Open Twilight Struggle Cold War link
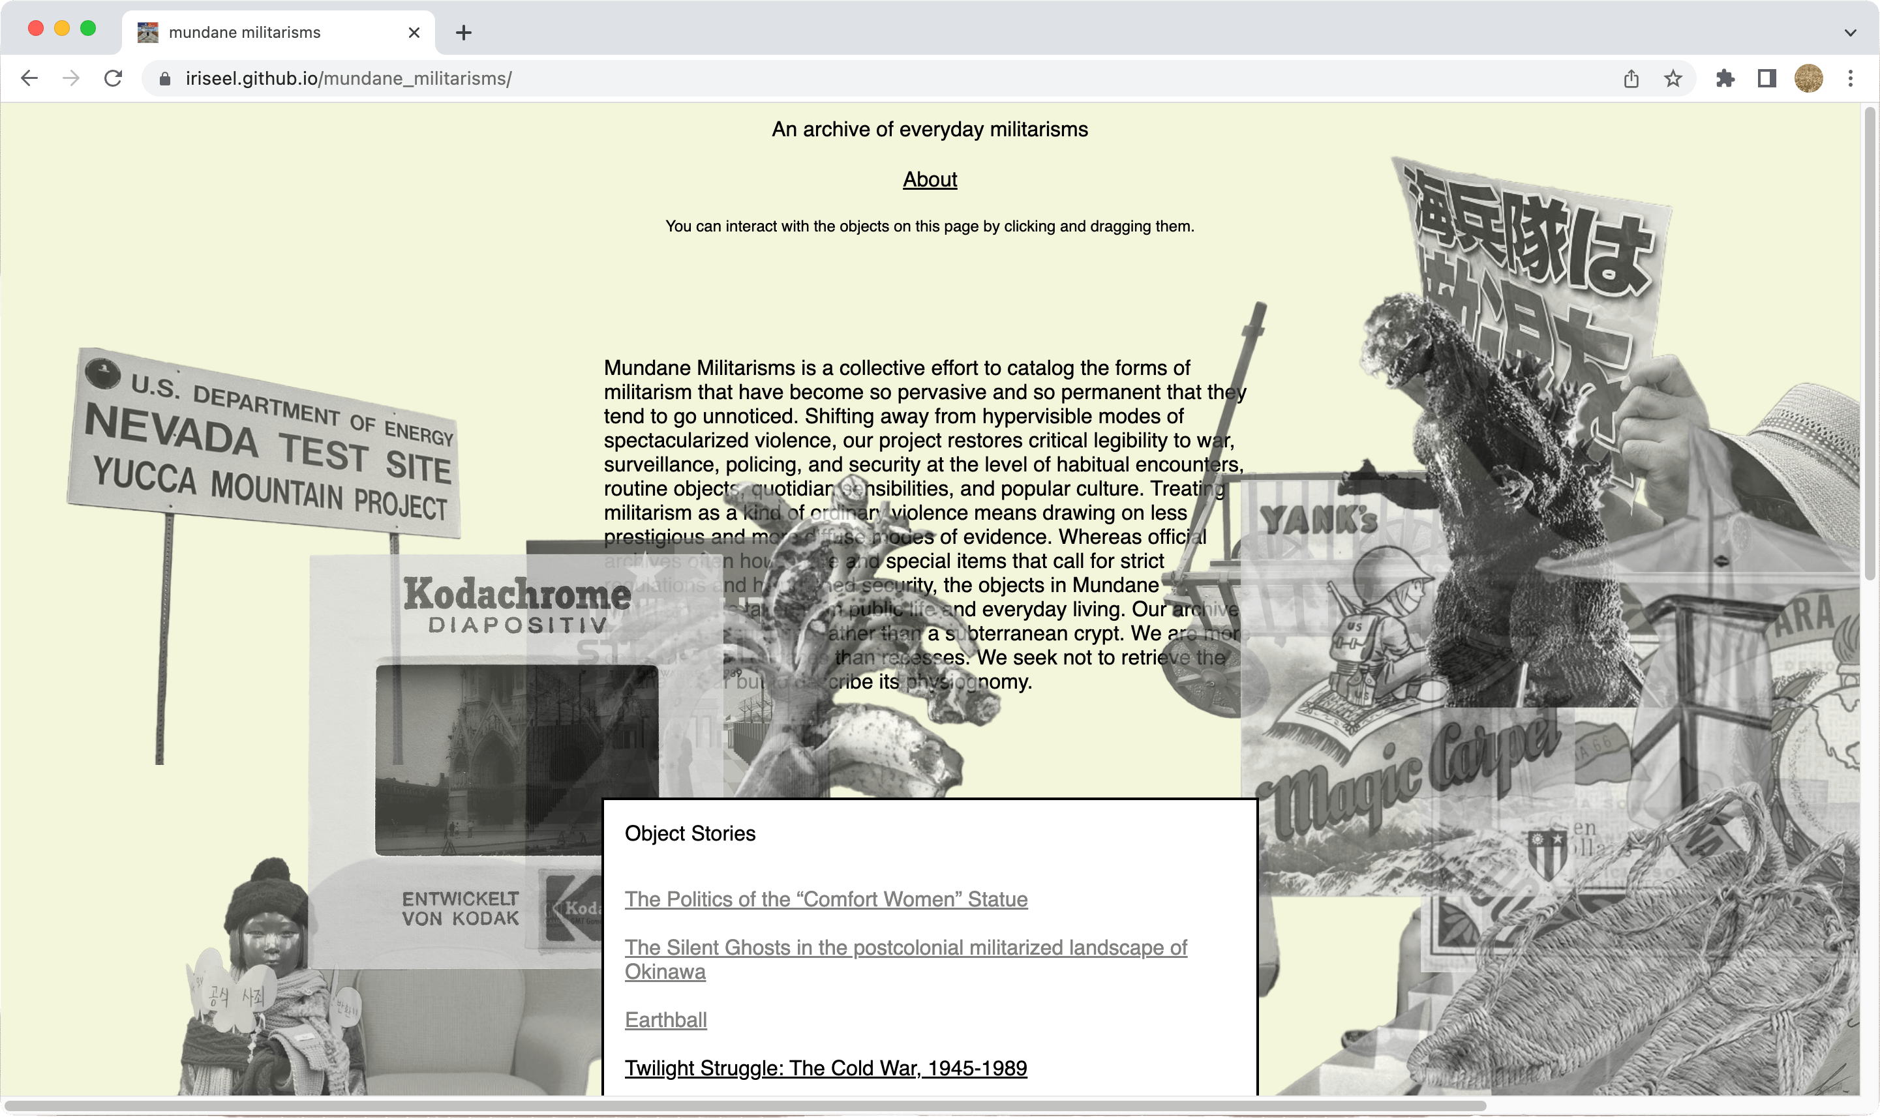Viewport: 1880px width, 1119px height. click(826, 1067)
